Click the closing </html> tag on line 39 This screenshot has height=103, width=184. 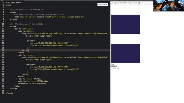(9, 93)
